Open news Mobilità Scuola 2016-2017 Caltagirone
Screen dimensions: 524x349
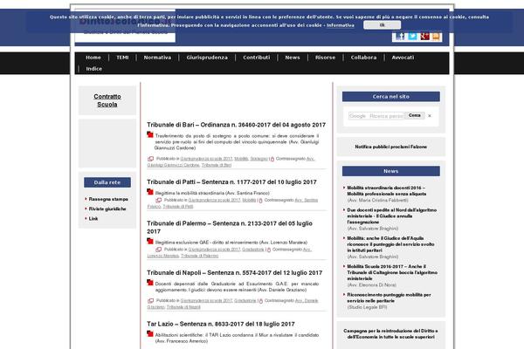[392, 272]
